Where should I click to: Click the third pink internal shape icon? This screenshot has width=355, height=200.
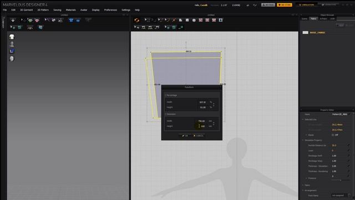pyautogui.click(x=214, y=20)
